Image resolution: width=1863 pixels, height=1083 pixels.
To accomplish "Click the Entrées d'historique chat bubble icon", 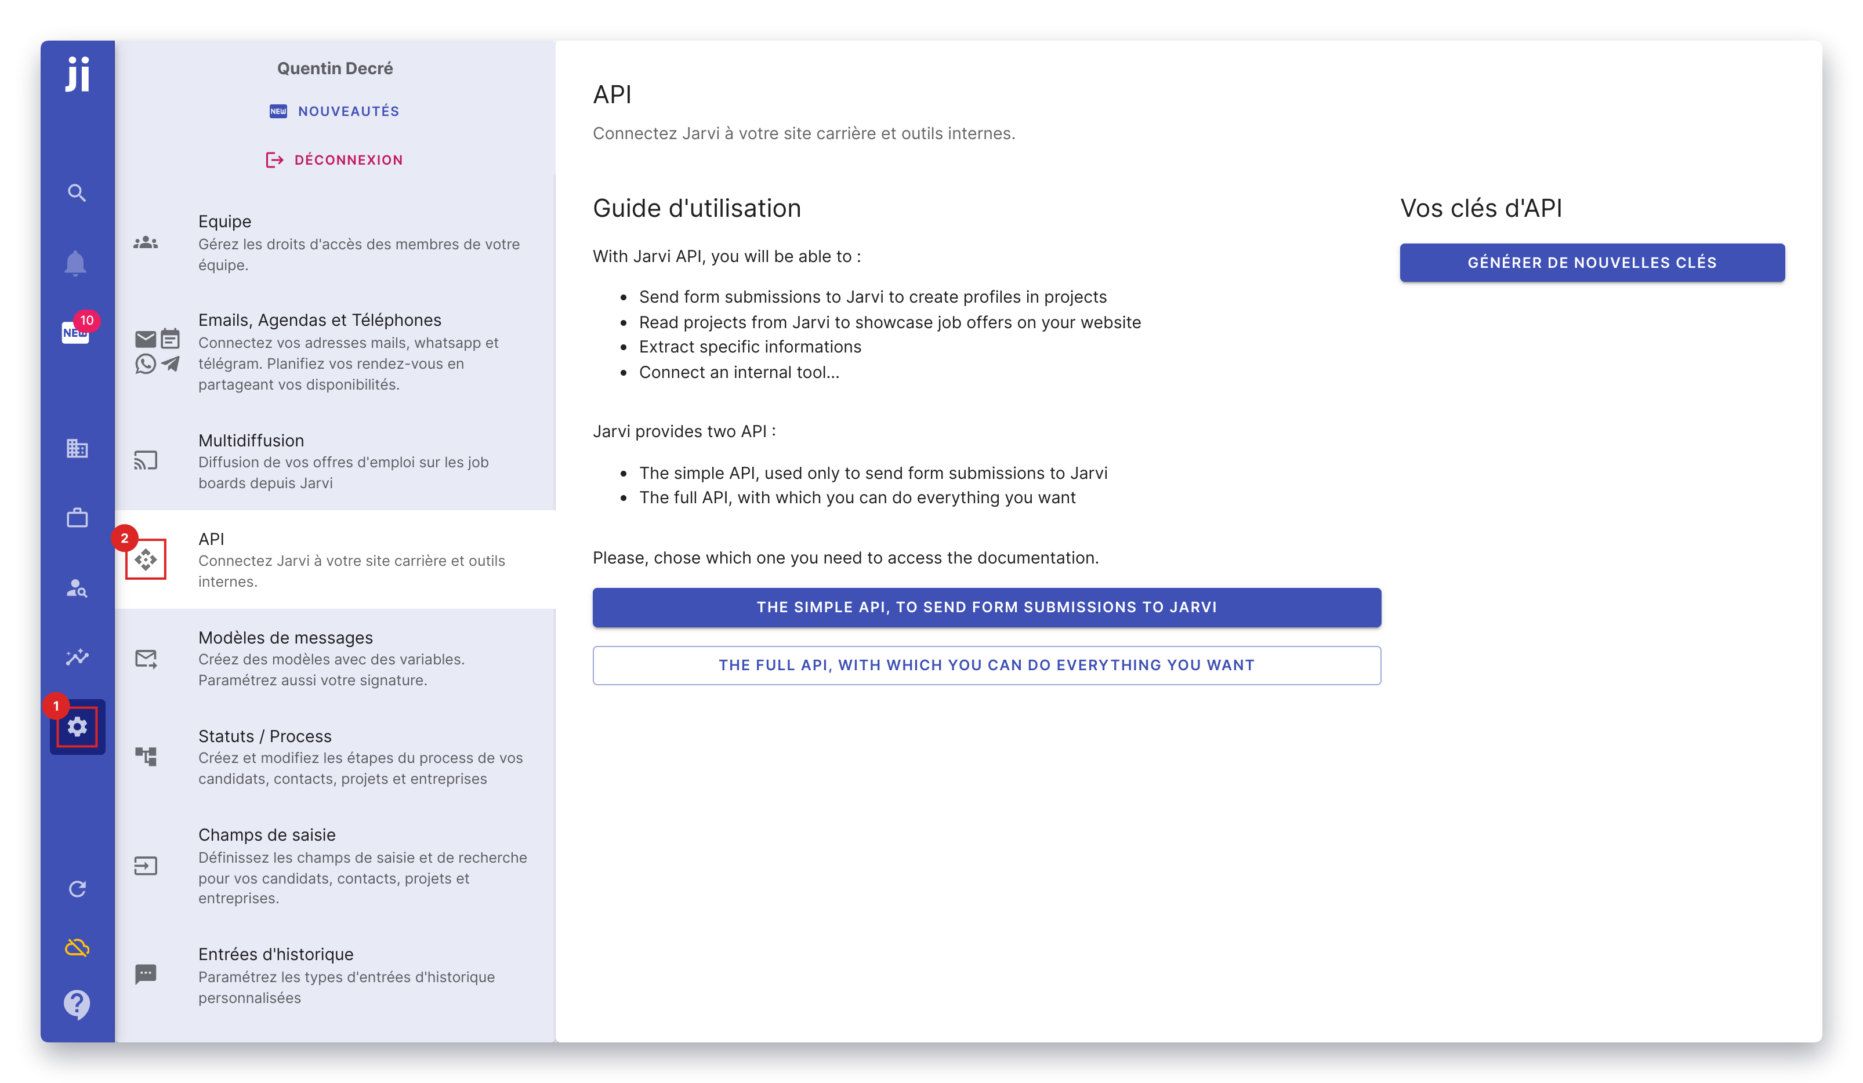I will [146, 975].
